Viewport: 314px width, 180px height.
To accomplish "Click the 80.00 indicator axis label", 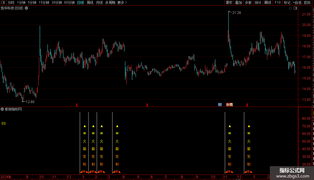I will pyautogui.click(x=306, y=118).
